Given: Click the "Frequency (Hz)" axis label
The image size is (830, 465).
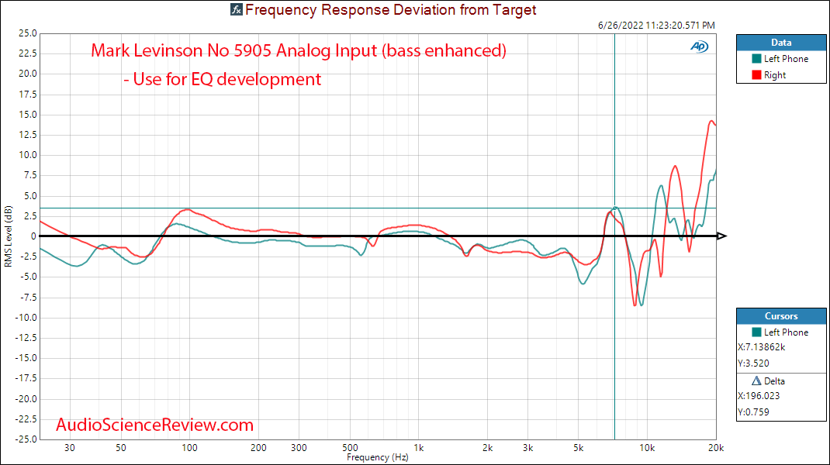Looking at the screenshot, I should click(378, 457).
